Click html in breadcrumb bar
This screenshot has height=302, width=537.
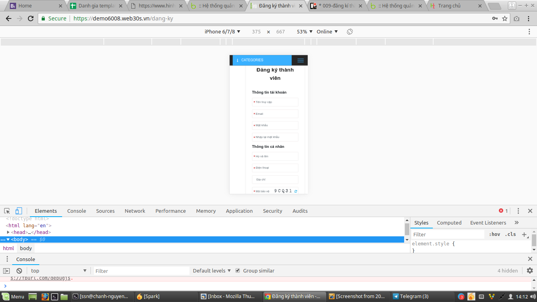pyautogui.click(x=8, y=248)
